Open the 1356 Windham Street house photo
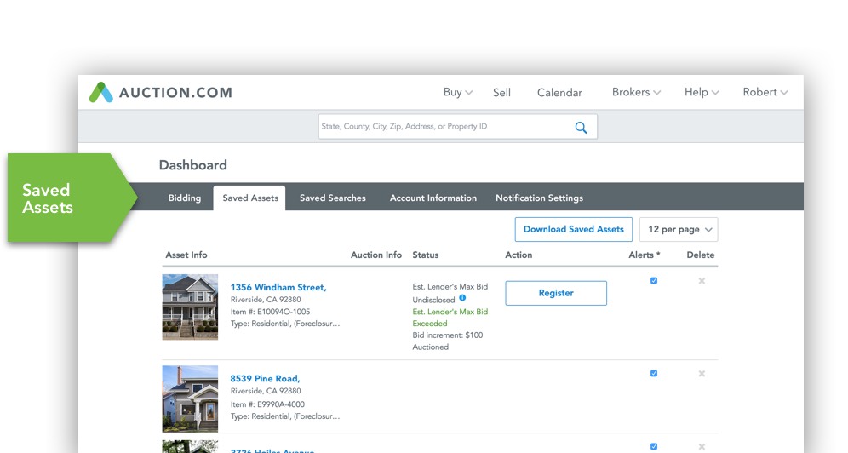Image resolution: width=848 pixels, height=453 pixels. point(190,307)
